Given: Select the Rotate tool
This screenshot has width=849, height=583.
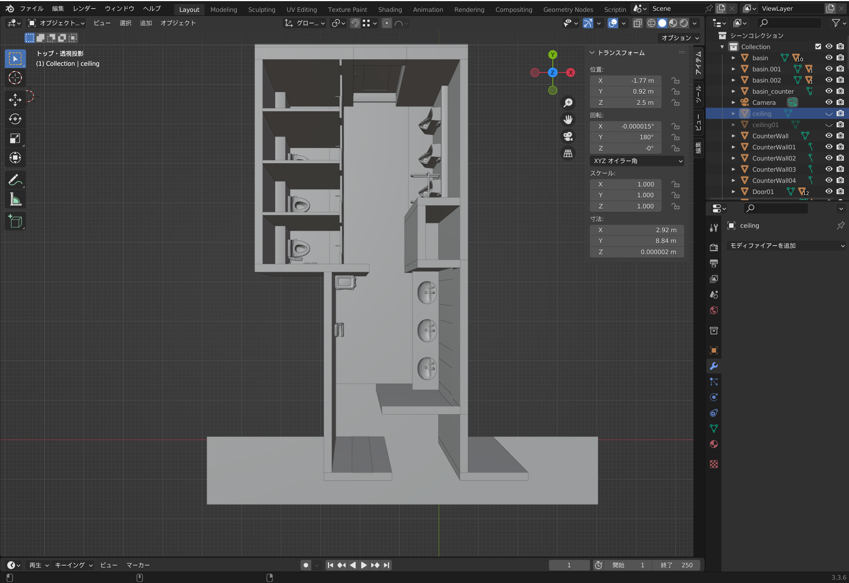Looking at the screenshot, I should click(15, 119).
